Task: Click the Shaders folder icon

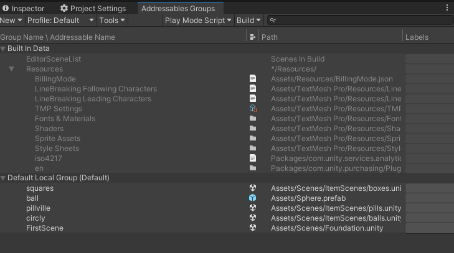Action: pyautogui.click(x=253, y=128)
